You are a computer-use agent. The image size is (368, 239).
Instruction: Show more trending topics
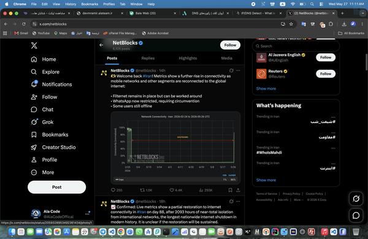[266, 180]
